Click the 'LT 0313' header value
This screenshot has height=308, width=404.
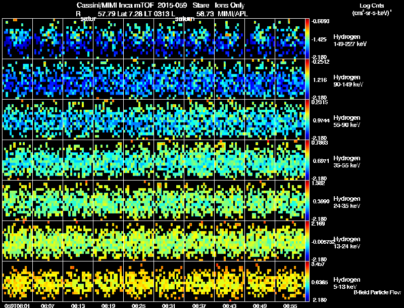(156, 14)
